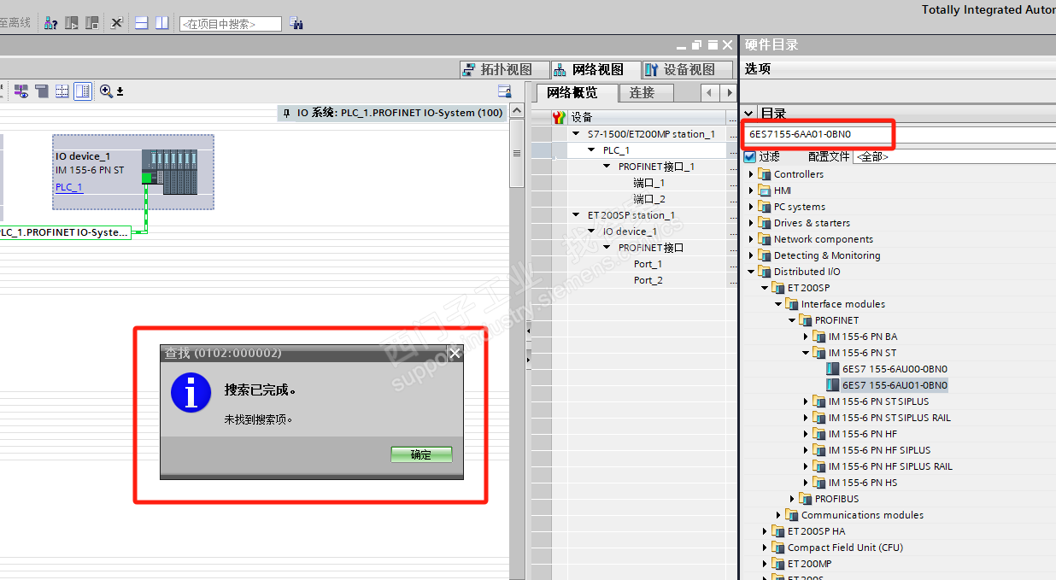1056x580 pixels.
Task: Expand the Detecting & Monitoring folder
Action: tap(752, 255)
